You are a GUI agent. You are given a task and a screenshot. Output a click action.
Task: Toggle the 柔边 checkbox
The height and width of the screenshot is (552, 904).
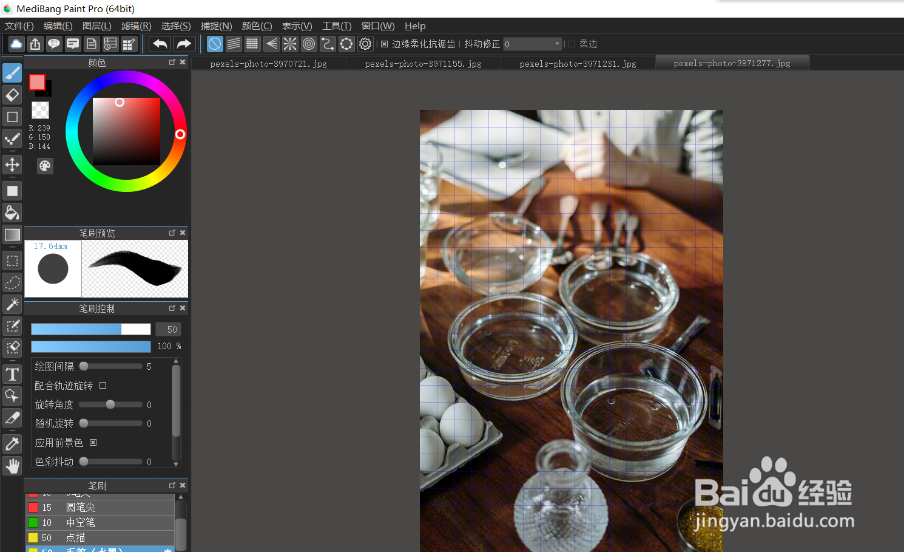pyautogui.click(x=572, y=44)
